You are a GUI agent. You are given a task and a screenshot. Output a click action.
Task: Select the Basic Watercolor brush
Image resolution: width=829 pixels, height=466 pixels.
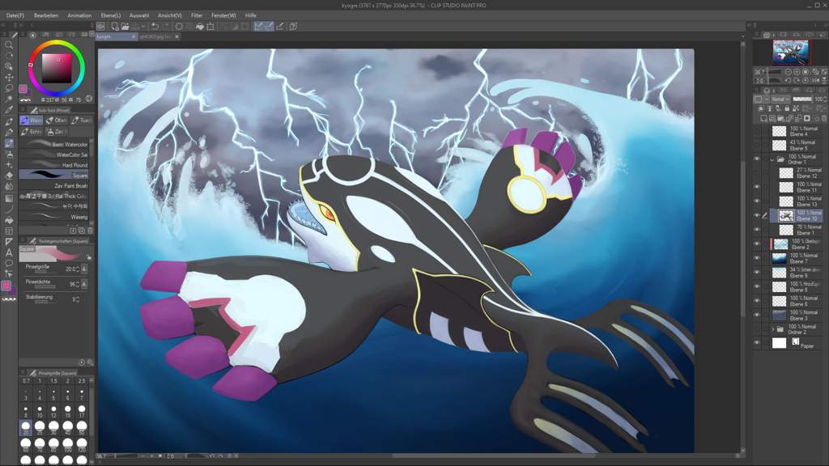coord(54,144)
